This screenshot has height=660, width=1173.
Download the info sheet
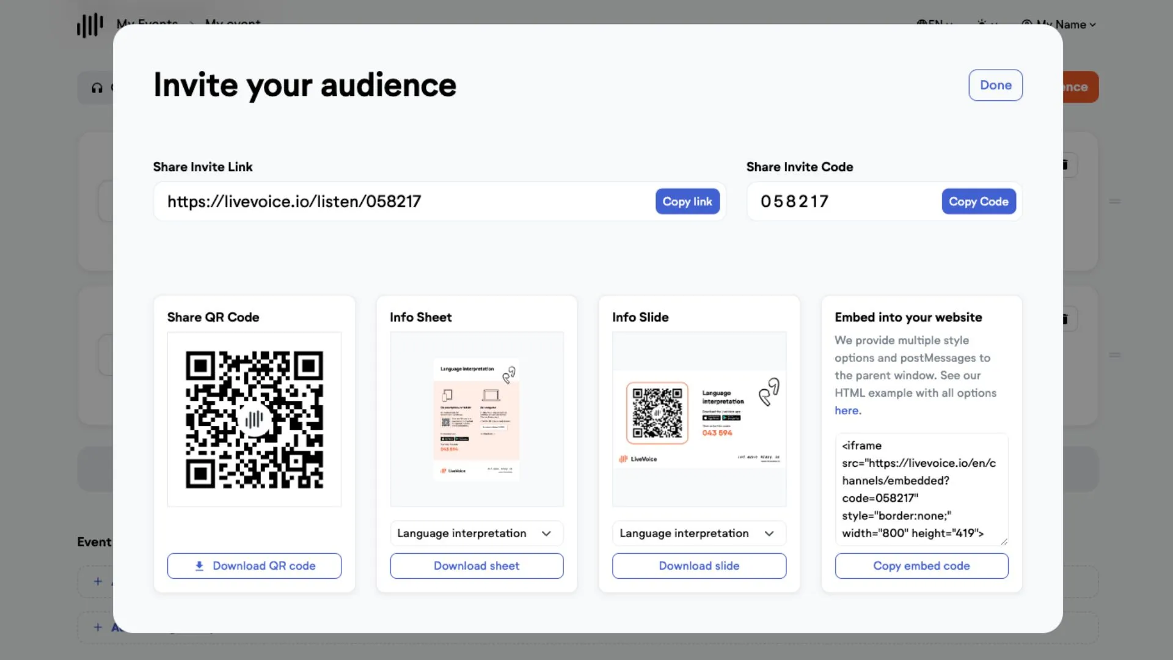point(477,566)
